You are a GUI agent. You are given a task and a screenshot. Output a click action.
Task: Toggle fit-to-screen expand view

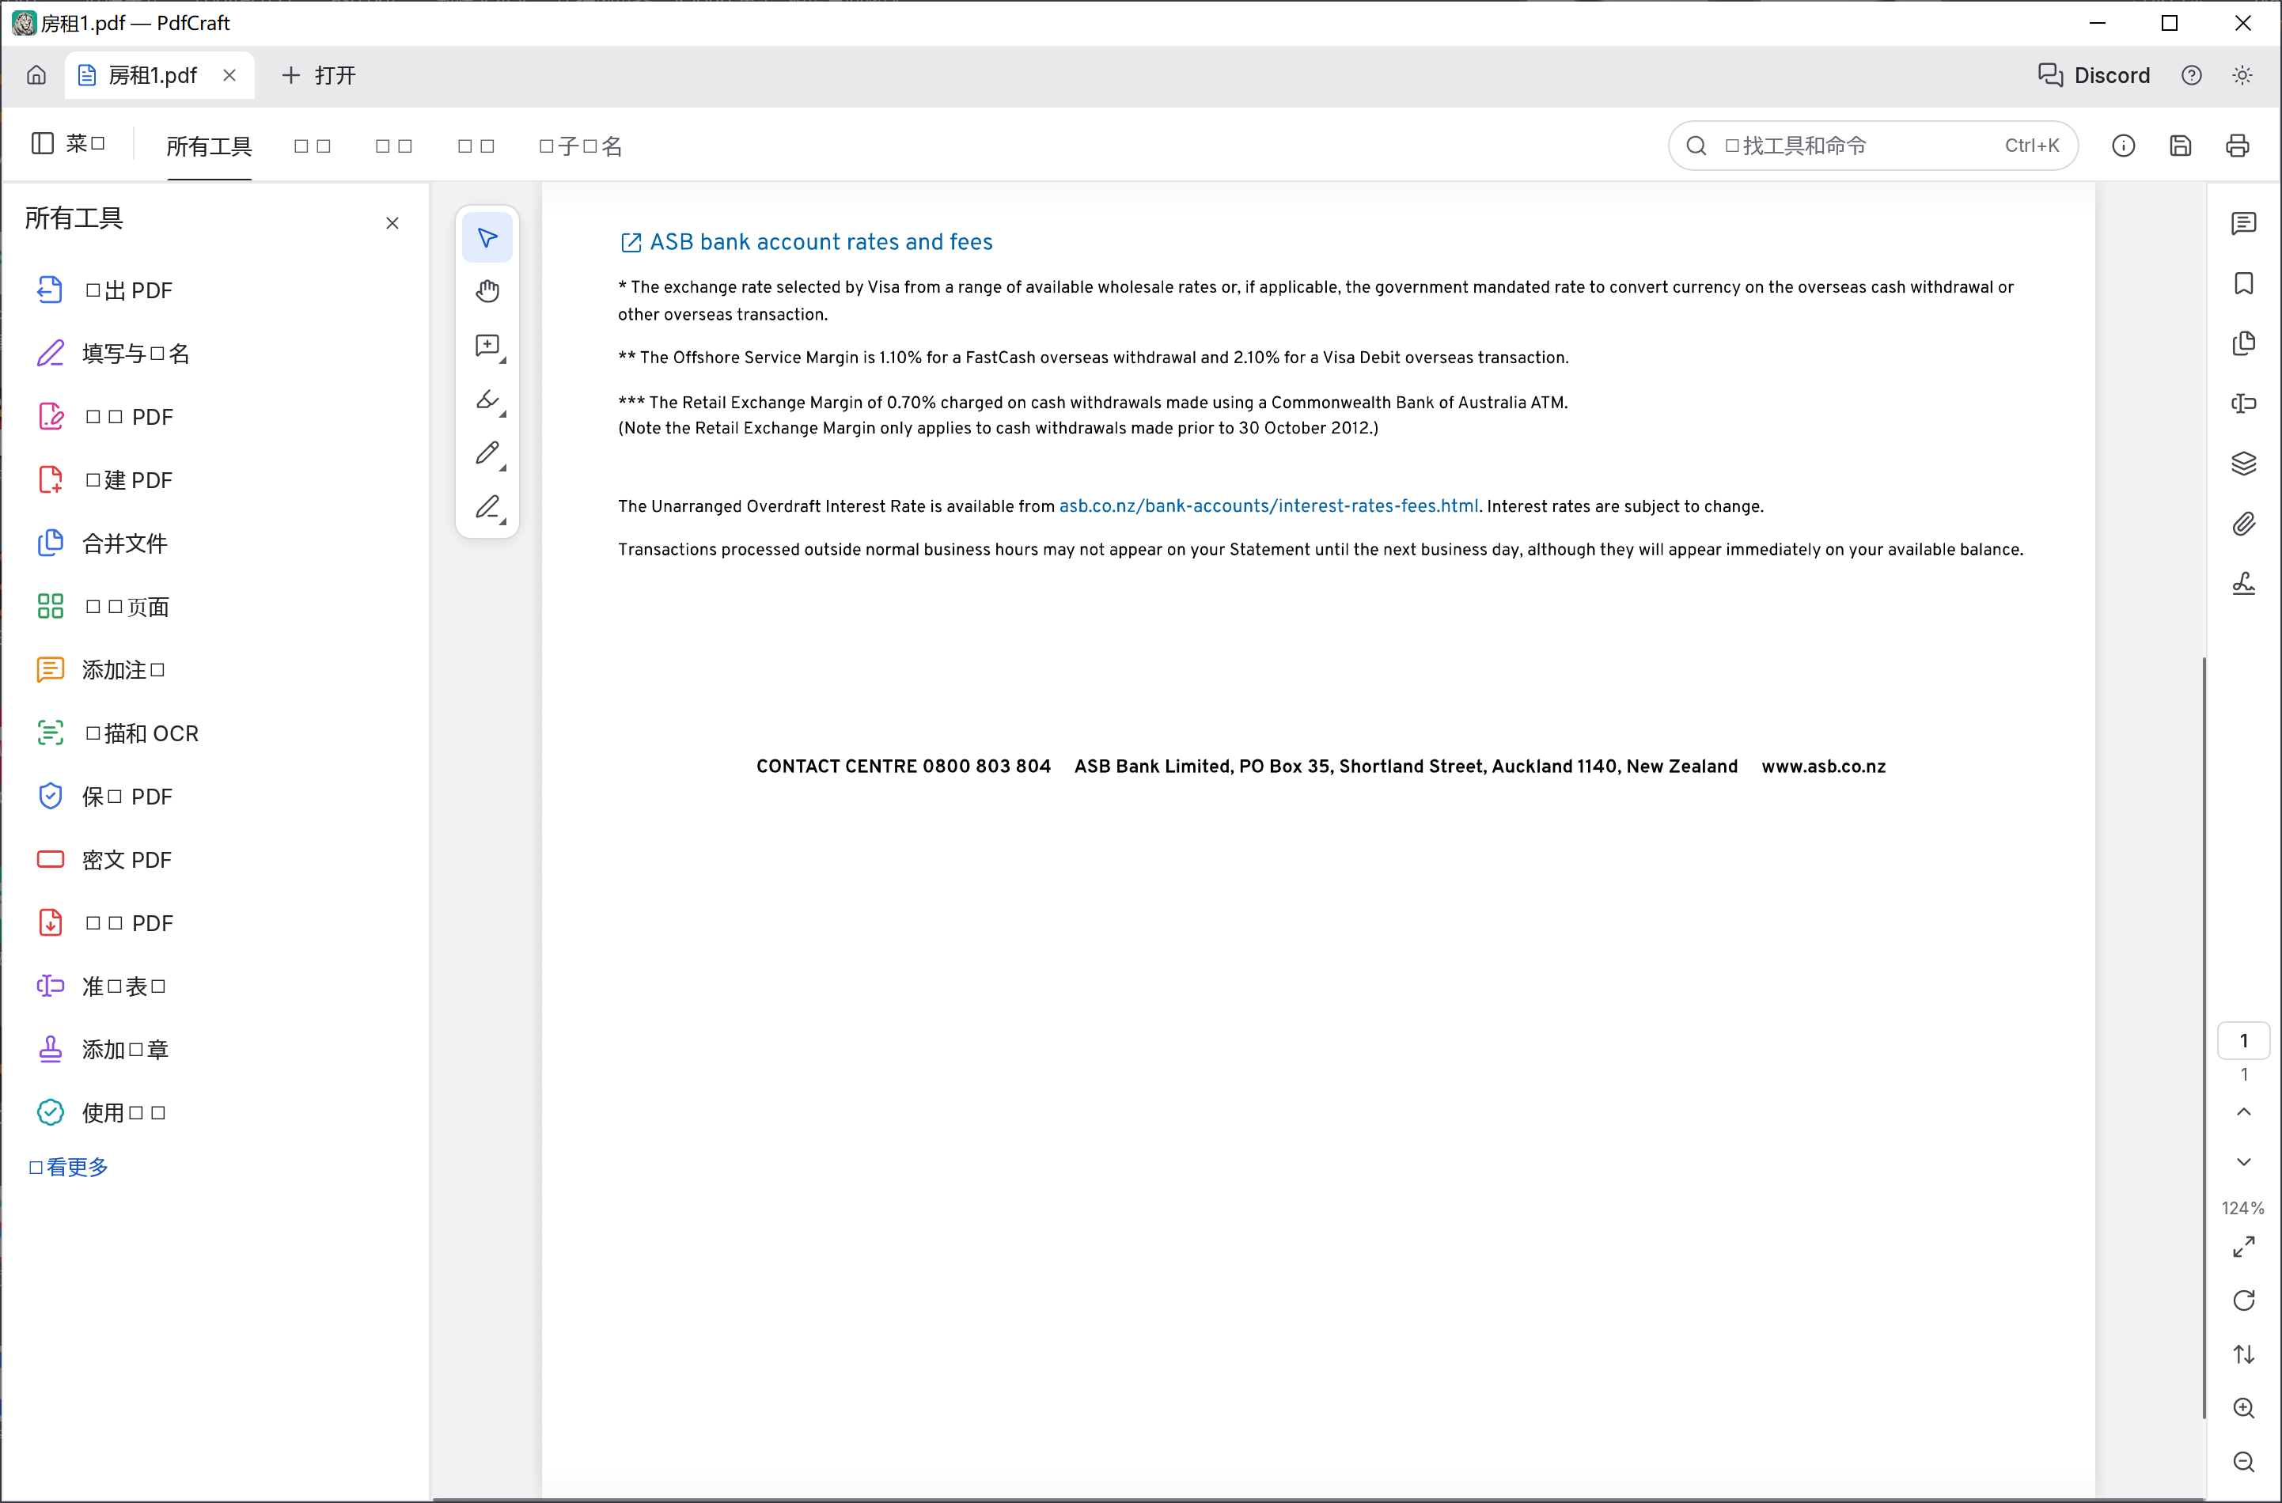pos(2242,1246)
